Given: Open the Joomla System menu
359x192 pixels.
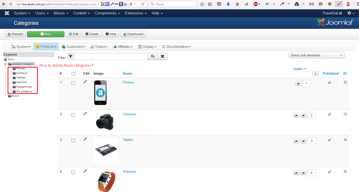Looking at the screenshot, I should [22, 13].
